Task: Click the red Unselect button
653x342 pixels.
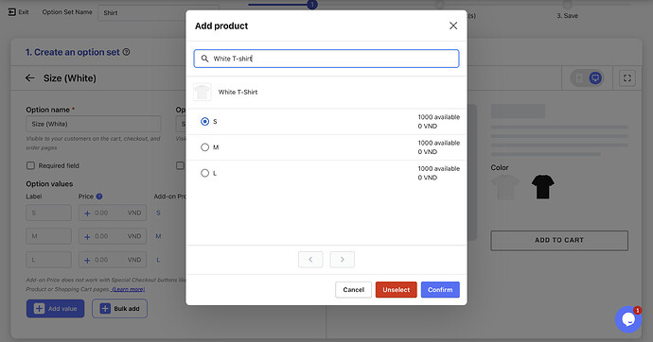Action: pyautogui.click(x=396, y=290)
